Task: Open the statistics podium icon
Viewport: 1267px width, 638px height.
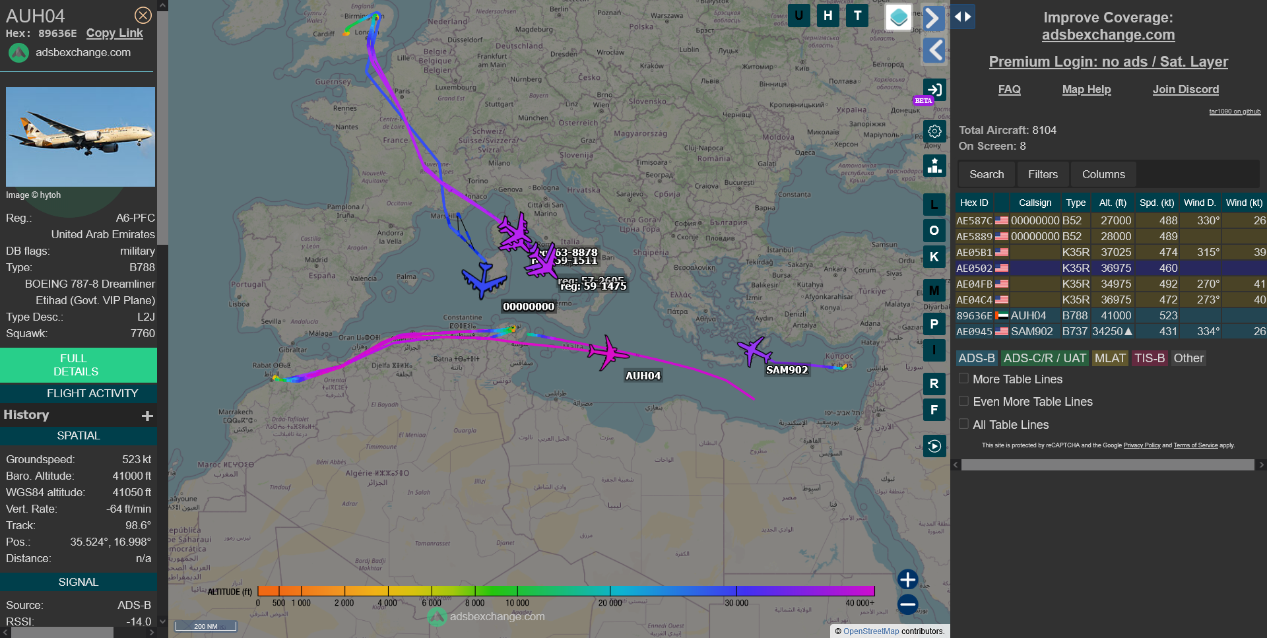Action: 934,166
